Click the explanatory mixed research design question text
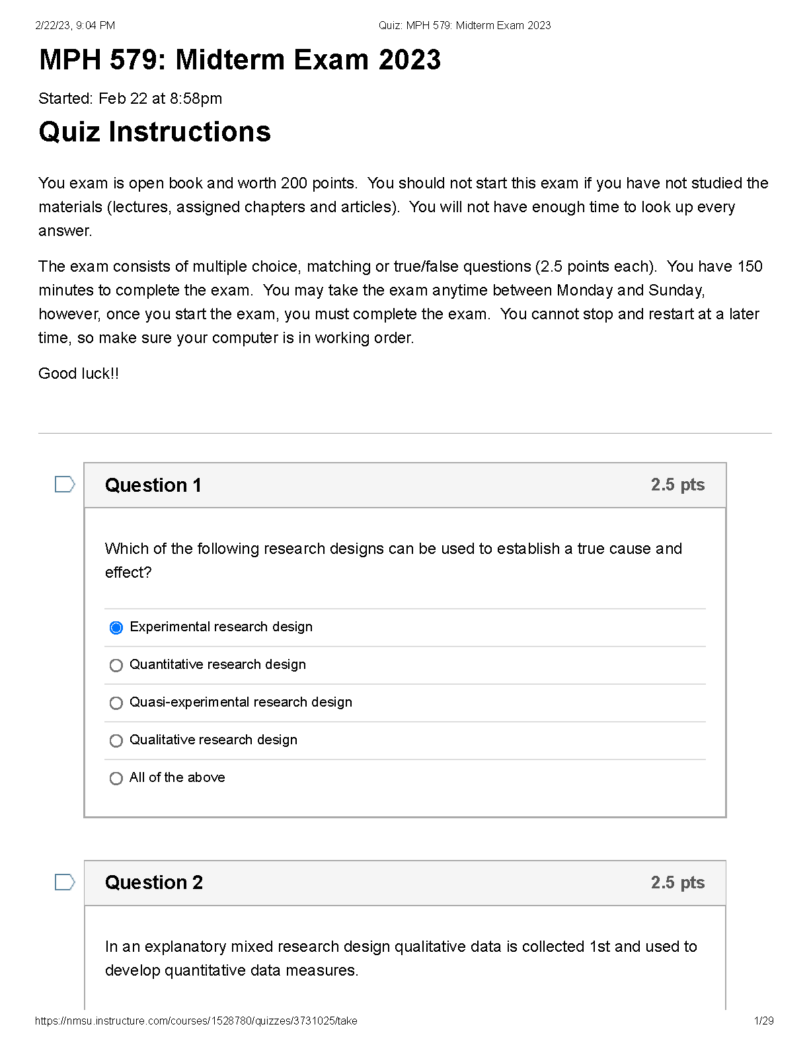Viewport: 809px width, 1047px height. 401,958
